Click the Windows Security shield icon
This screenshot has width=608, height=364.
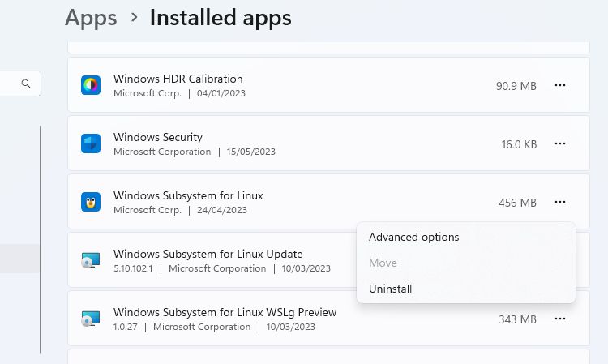tap(91, 143)
